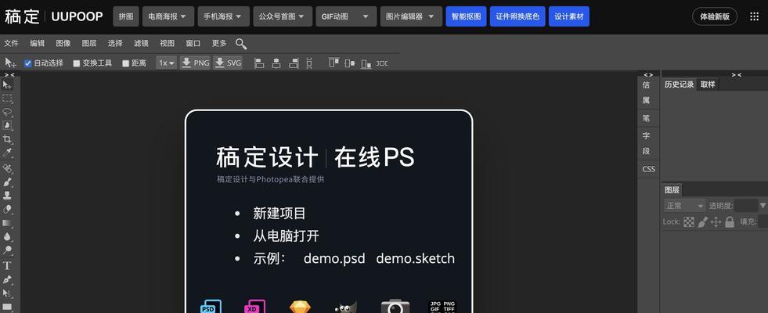The width and height of the screenshot is (768, 313).
Task: Expand the 透明度 opacity arrow
Action: coord(763,205)
